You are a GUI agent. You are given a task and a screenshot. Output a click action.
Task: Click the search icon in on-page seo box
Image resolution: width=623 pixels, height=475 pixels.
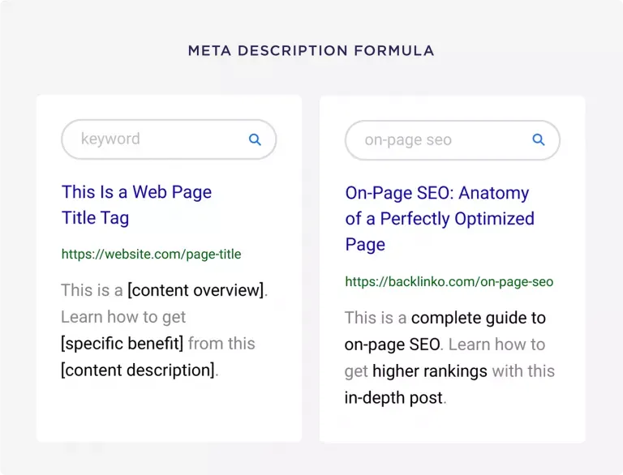pos(539,139)
